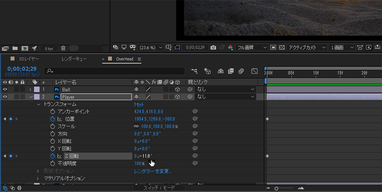Screen dimensions: 382x192
Task: Take a snapshot with the camera icon
Action: [x=213, y=47]
